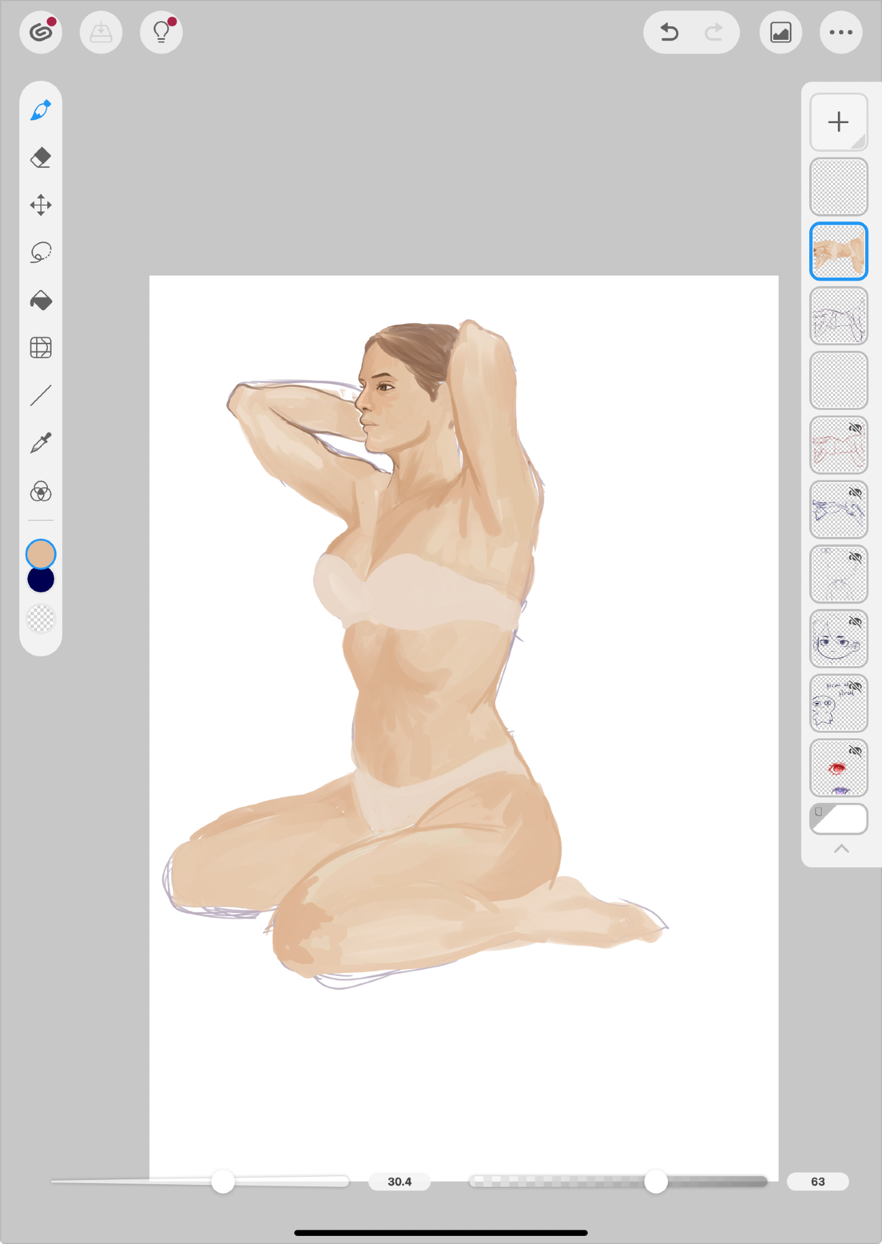Open the three-dots more options menu
Viewport: 882px width, 1244px height.
click(841, 32)
